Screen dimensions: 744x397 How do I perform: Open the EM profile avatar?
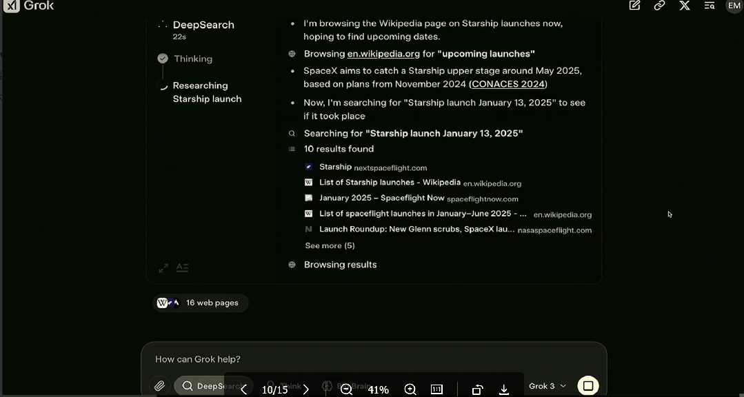point(734,6)
